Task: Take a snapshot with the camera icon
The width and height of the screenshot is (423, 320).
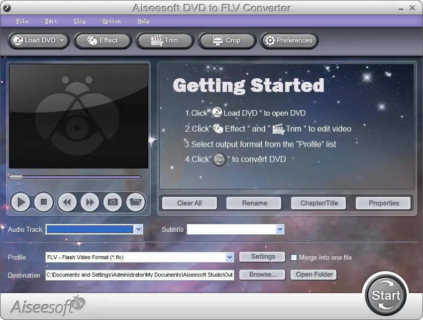Action: pyautogui.click(x=113, y=202)
